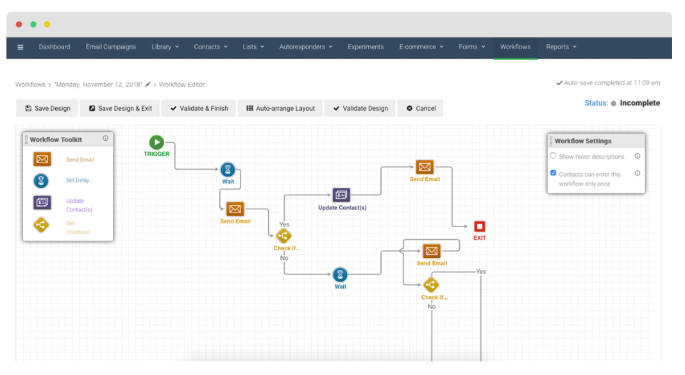Screen dimensions: 685x375
Task: Click the Workflows breadcrumb link
Action: click(30, 84)
